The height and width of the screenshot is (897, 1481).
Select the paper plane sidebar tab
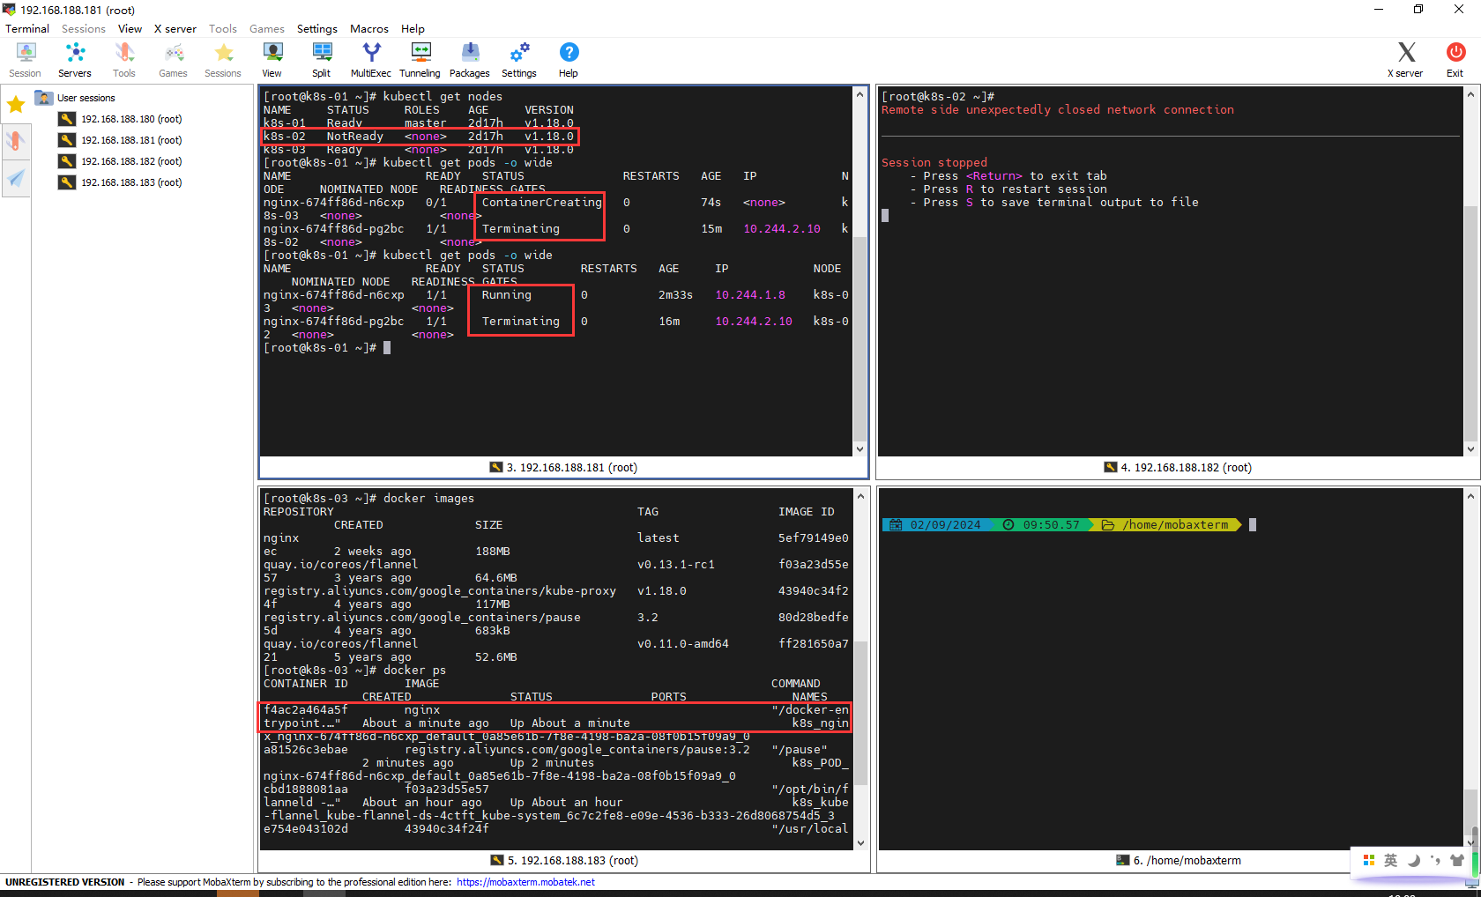click(x=16, y=179)
